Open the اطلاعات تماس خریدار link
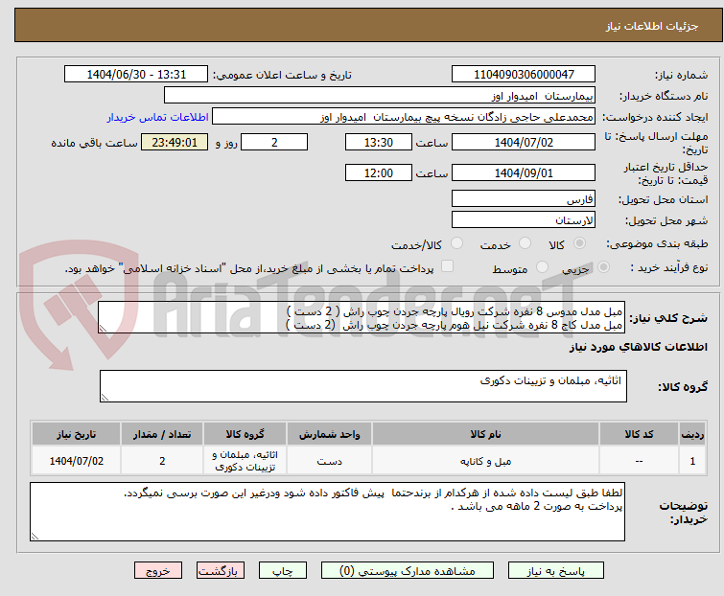724x596 pixels. tap(158, 117)
